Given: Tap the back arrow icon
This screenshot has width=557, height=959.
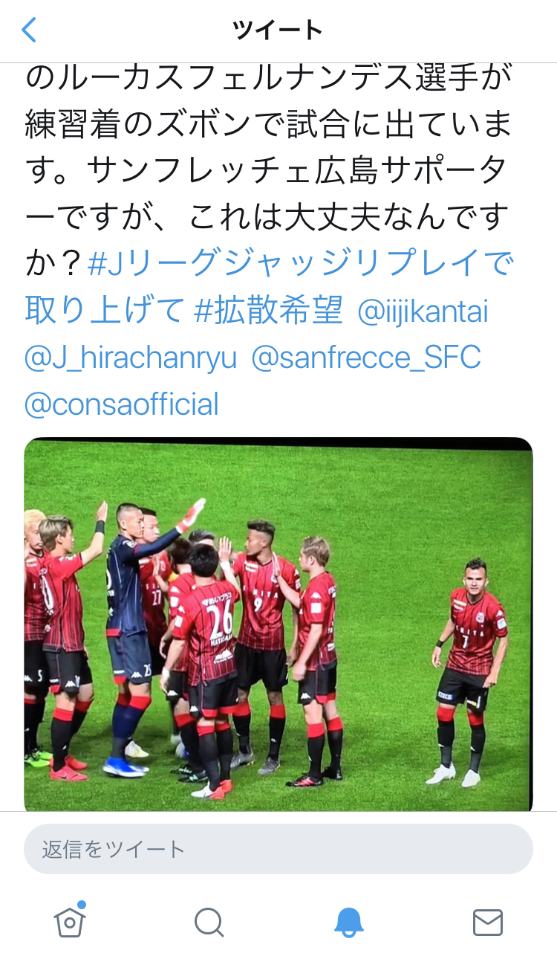Looking at the screenshot, I should (x=29, y=30).
